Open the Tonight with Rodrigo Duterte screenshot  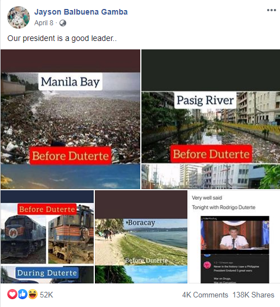[x=235, y=237]
